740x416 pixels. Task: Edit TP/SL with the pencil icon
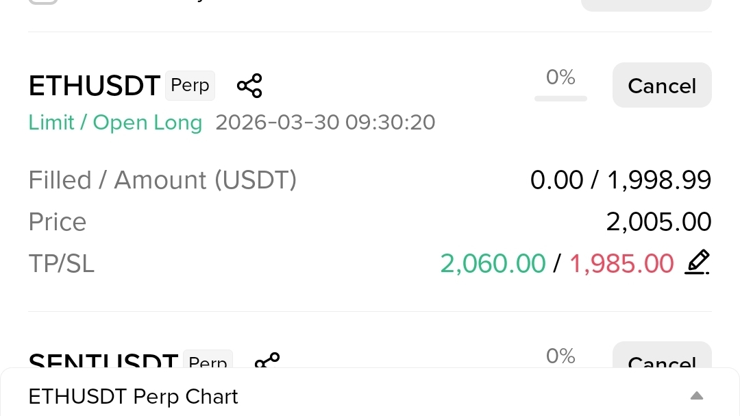click(697, 262)
